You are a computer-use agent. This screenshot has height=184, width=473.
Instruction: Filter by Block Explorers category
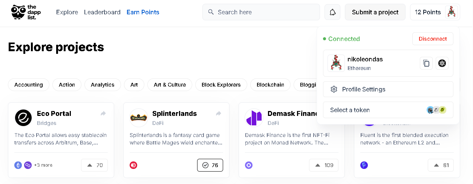click(x=221, y=85)
